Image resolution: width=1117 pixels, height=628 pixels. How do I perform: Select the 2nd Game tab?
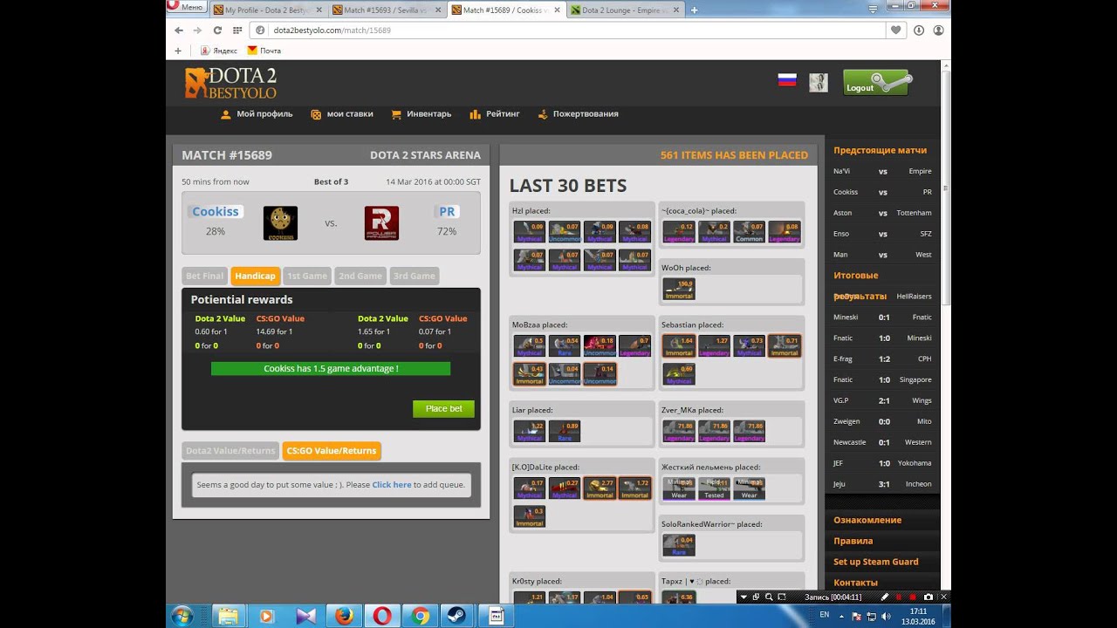(360, 276)
